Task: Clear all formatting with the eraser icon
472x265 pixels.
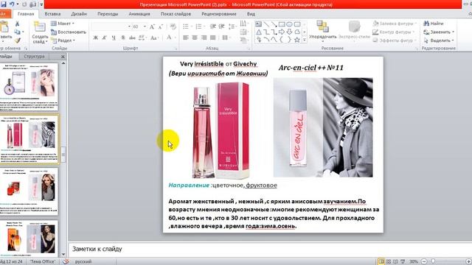Action: point(173,26)
